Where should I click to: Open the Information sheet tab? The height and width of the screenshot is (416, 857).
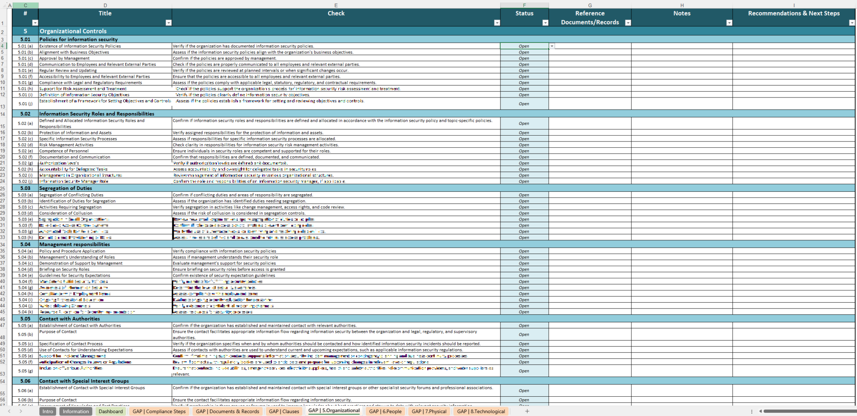(x=75, y=411)
